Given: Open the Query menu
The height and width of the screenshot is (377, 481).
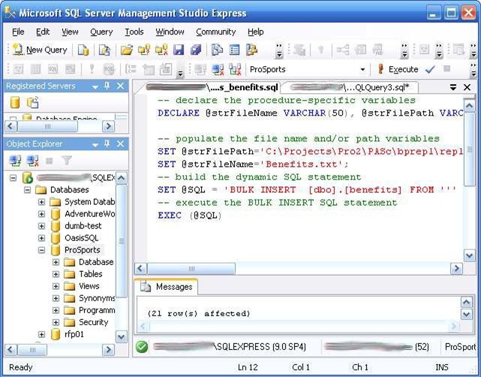Looking at the screenshot, I should click(101, 32).
